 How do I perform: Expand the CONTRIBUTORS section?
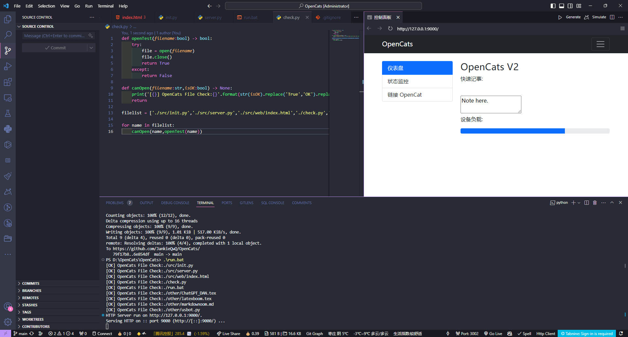pos(58,327)
